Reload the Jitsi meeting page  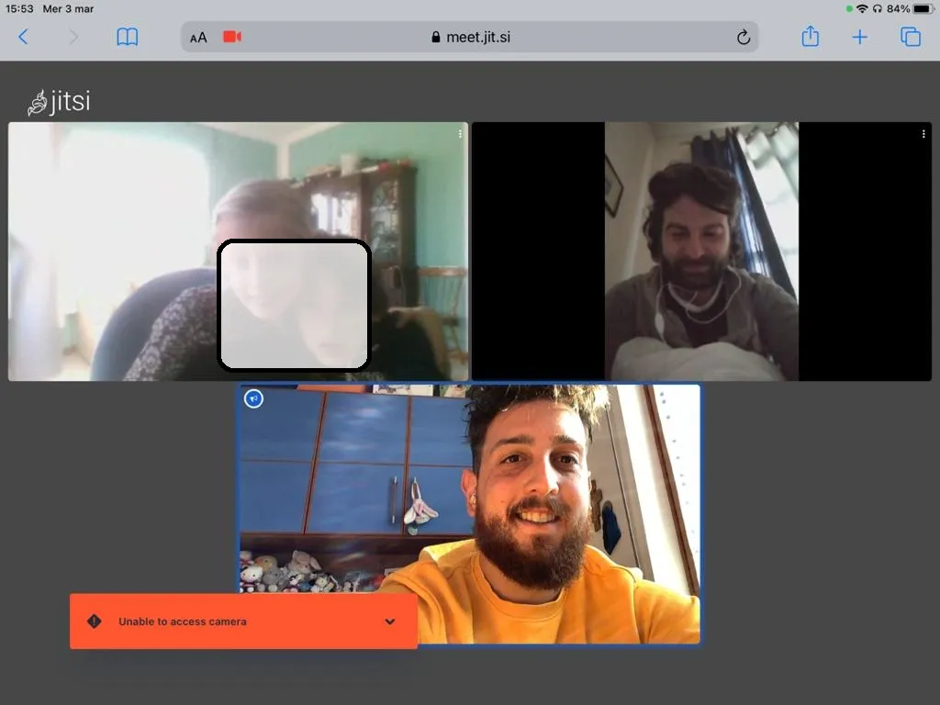pyautogui.click(x=743, y=37)
